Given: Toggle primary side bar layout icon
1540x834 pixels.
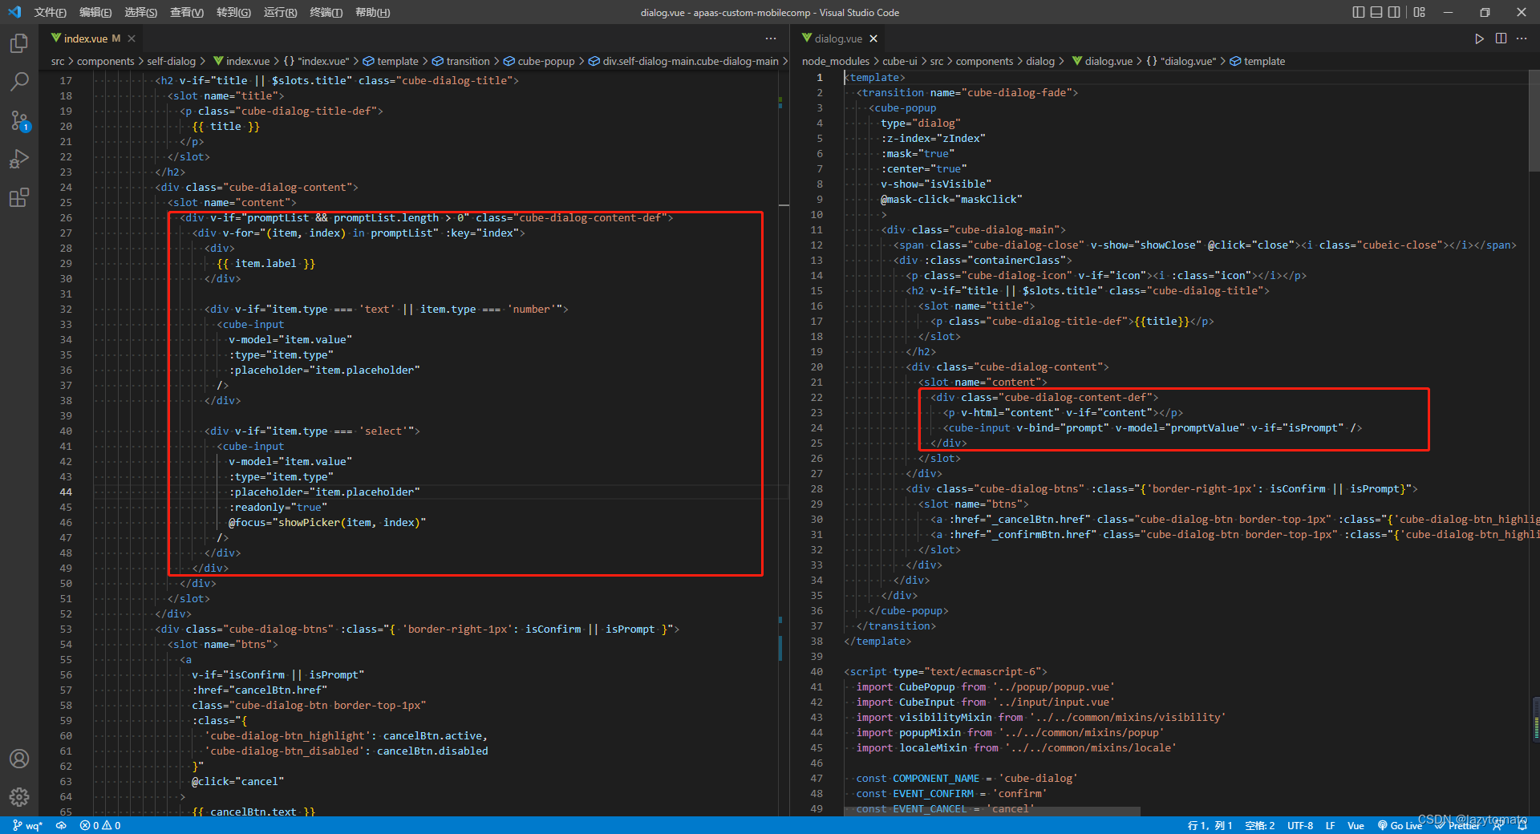Looking at the screenshot, I should tap(1358, 12).
